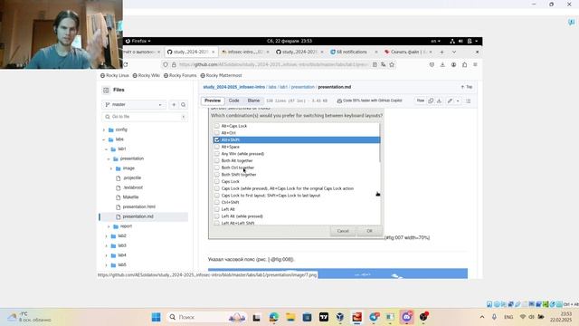Toggle reader view in the address bar

375,64
